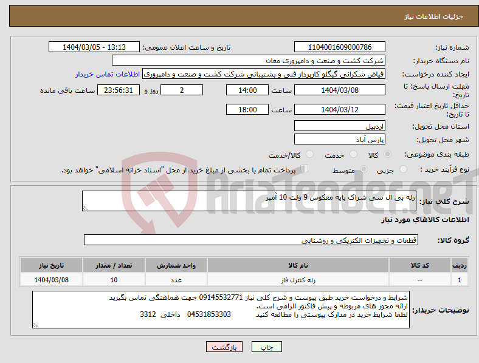Select the خدمت radio button
The image size is (479, 363).
coord(353,154)
